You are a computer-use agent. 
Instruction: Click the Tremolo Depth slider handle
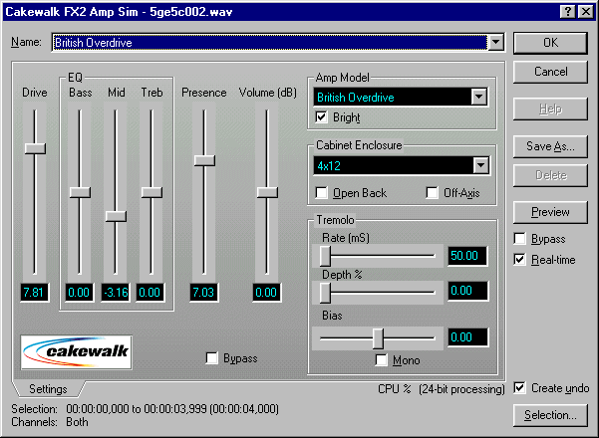(325, 293)
